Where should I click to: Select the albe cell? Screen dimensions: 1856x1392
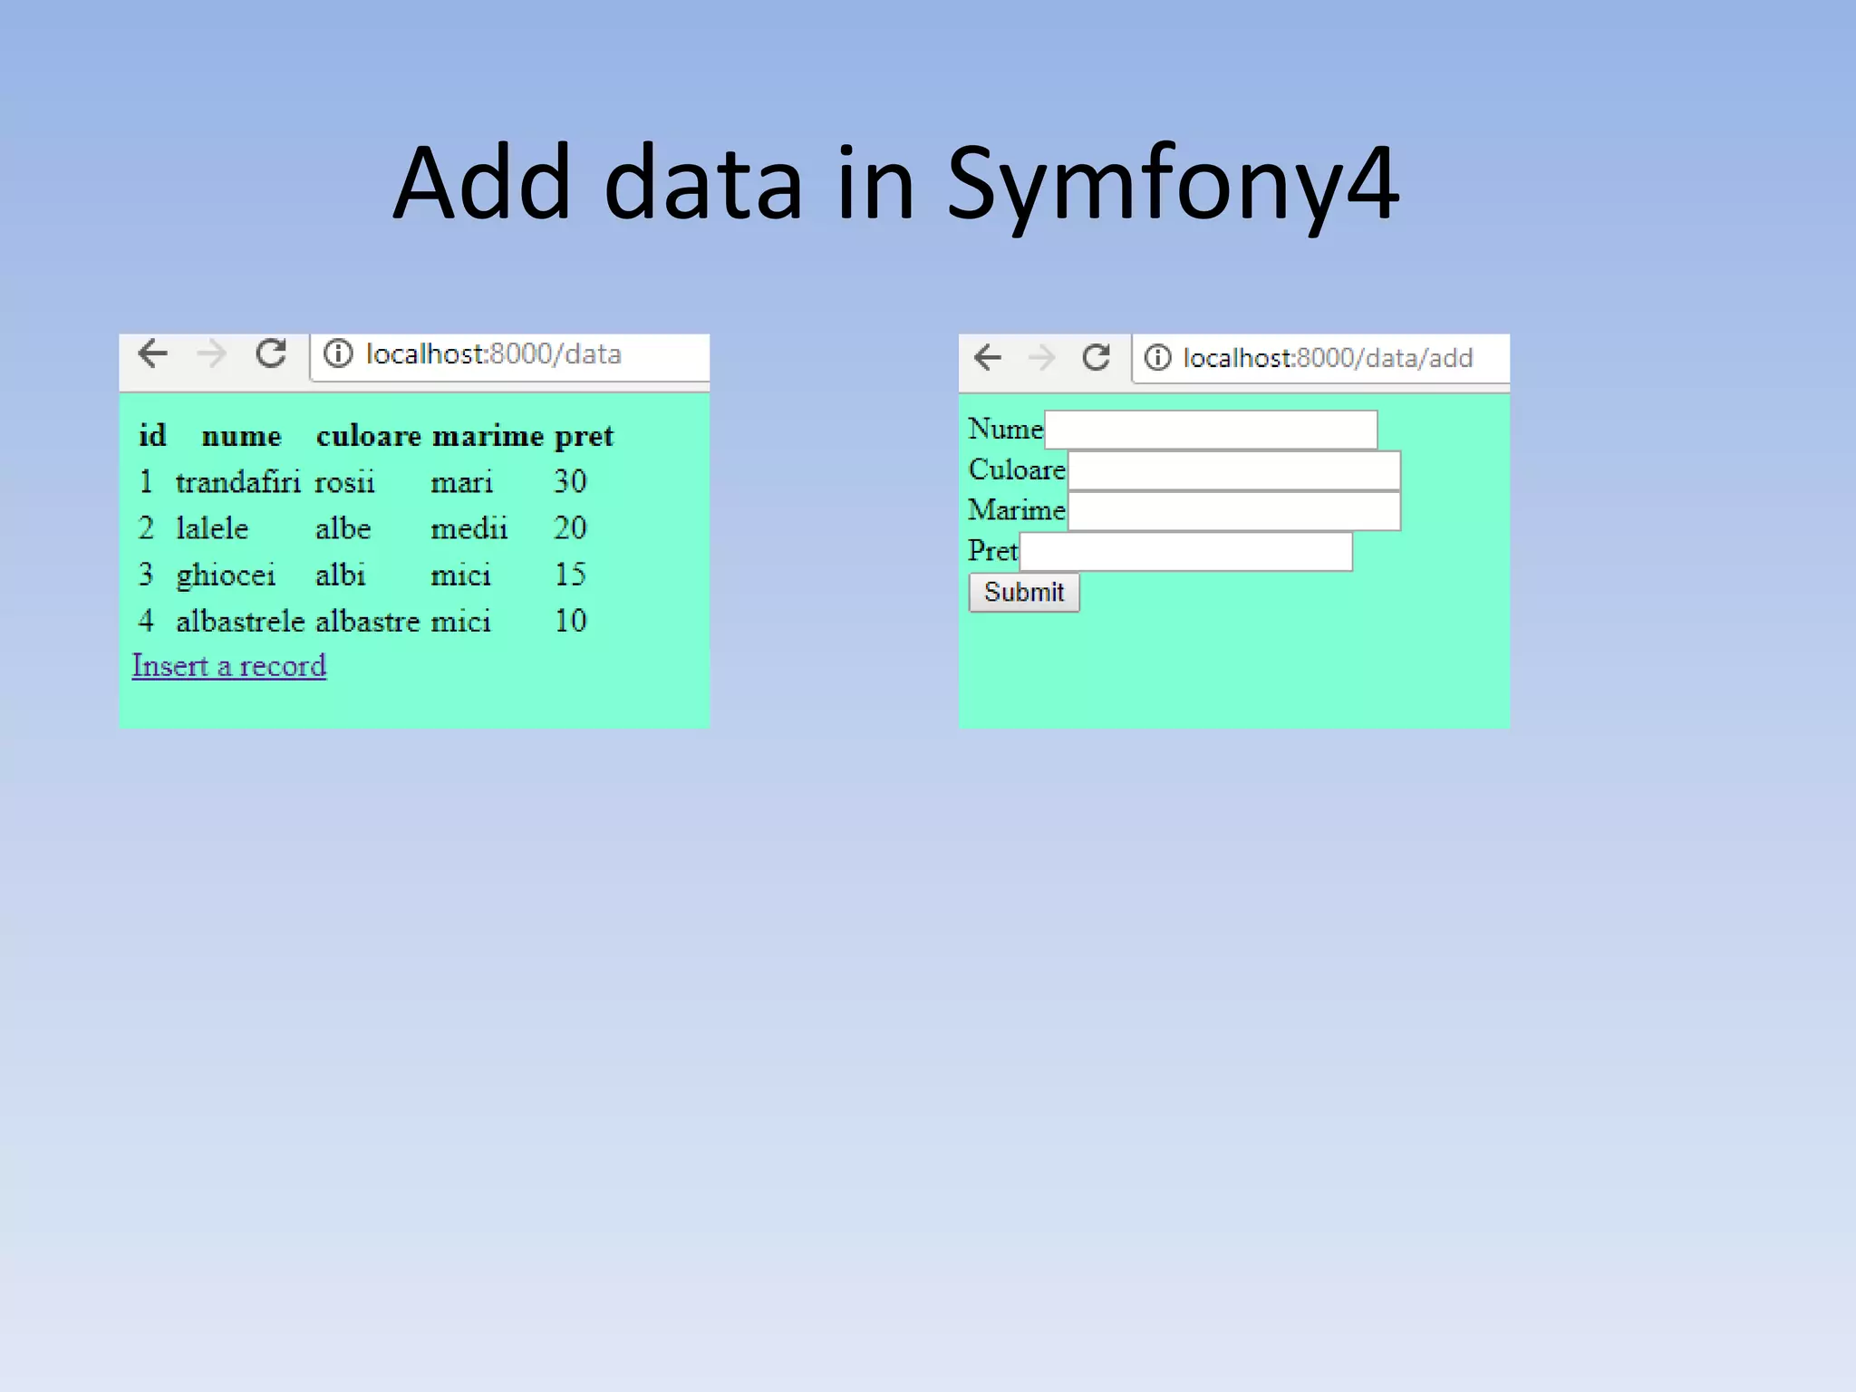[x=343, y=527]
